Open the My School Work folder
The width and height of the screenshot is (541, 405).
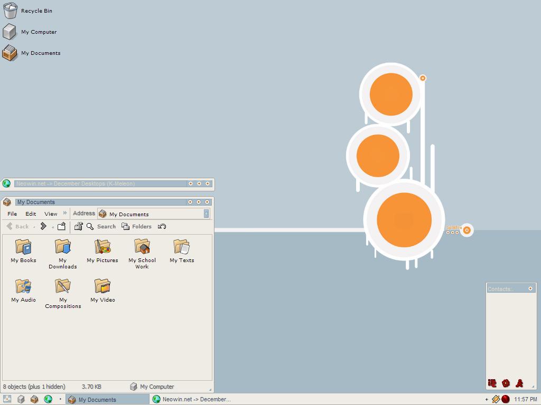(x=142, y=247)
